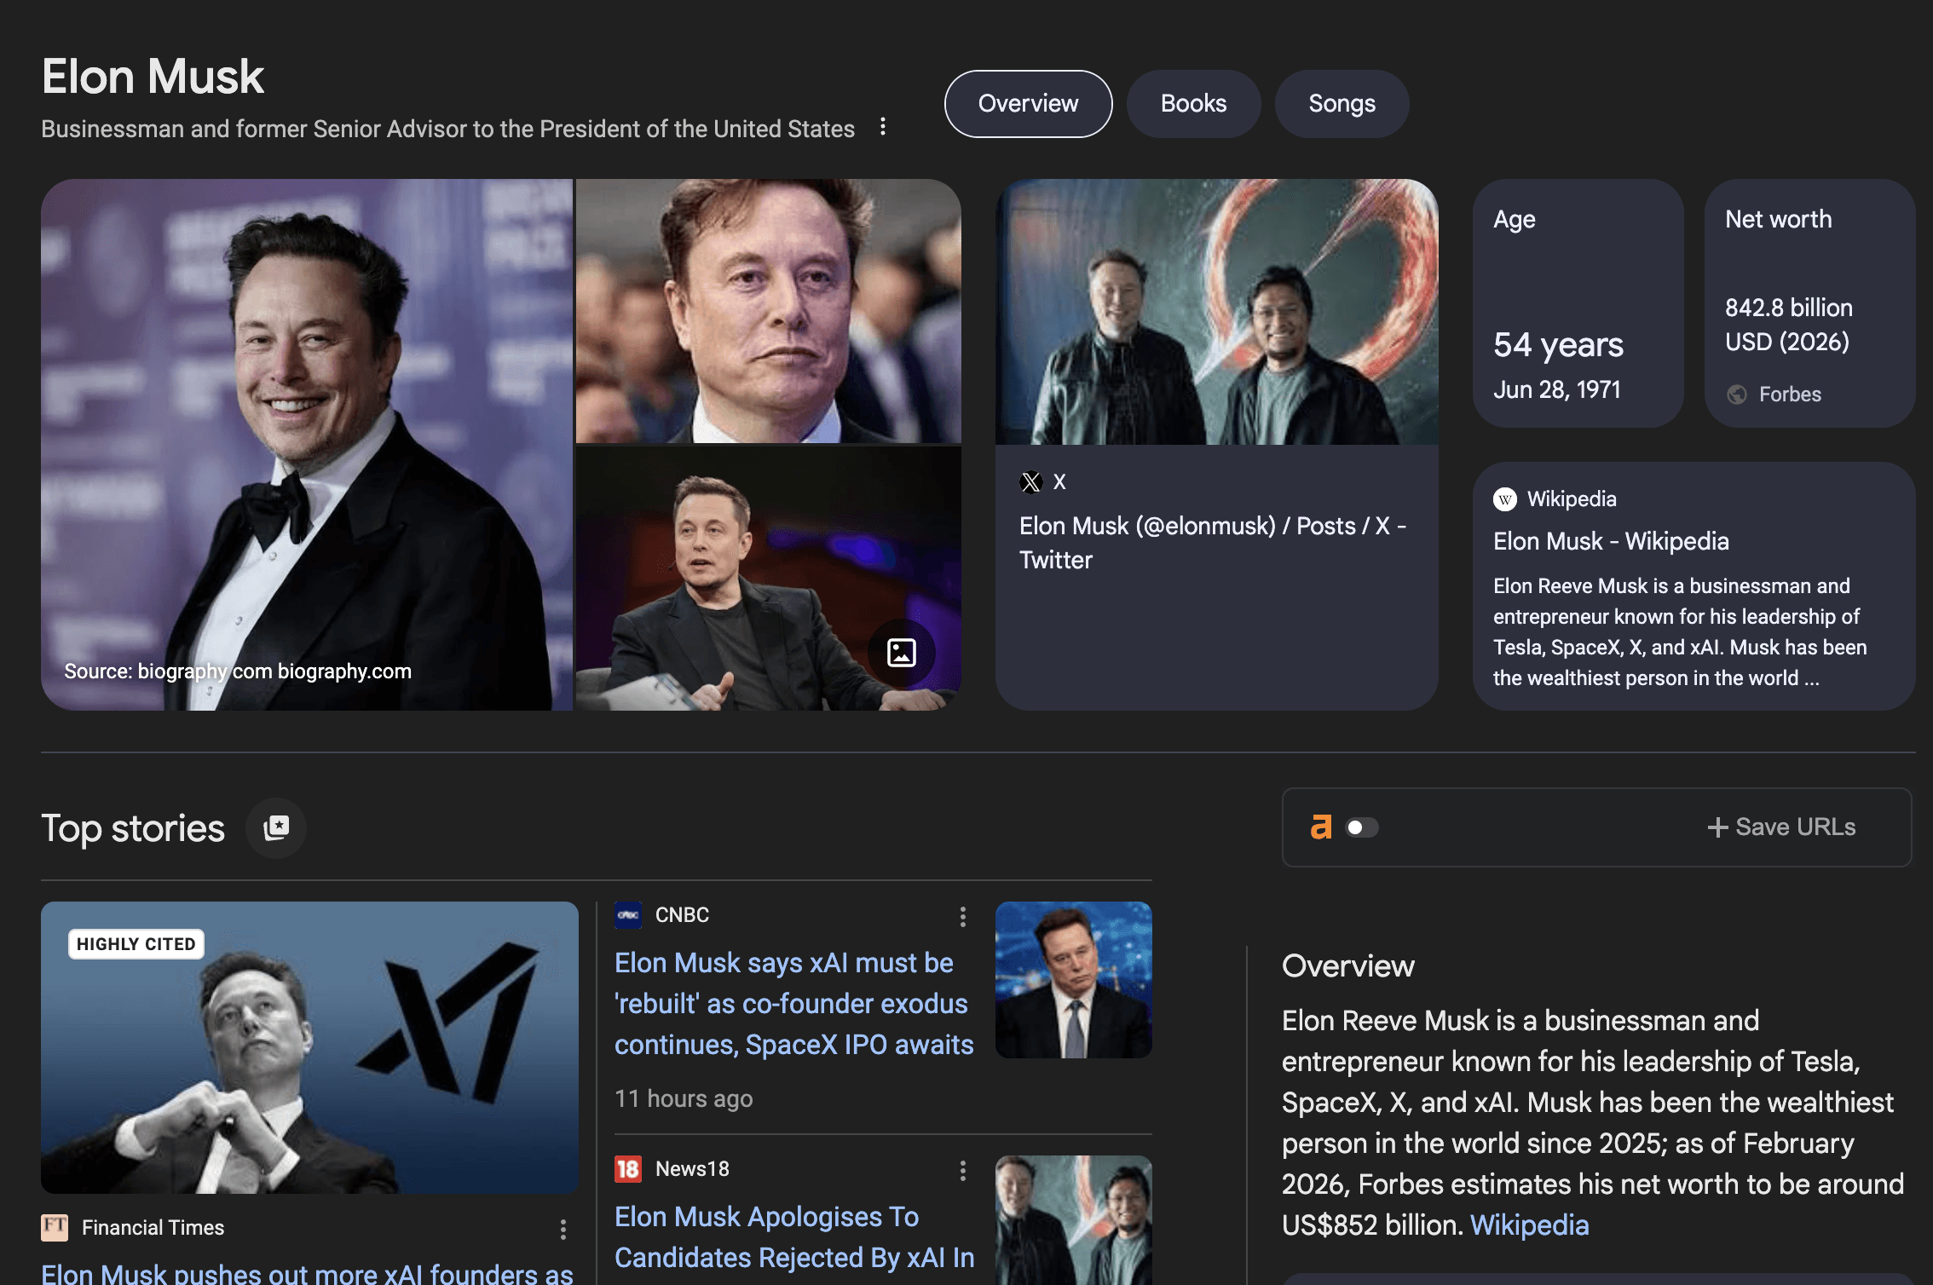The width and height of the screenshot is (1933, 1285).
Task: Click the orange extension 'a' icon
Action: 1320,827
